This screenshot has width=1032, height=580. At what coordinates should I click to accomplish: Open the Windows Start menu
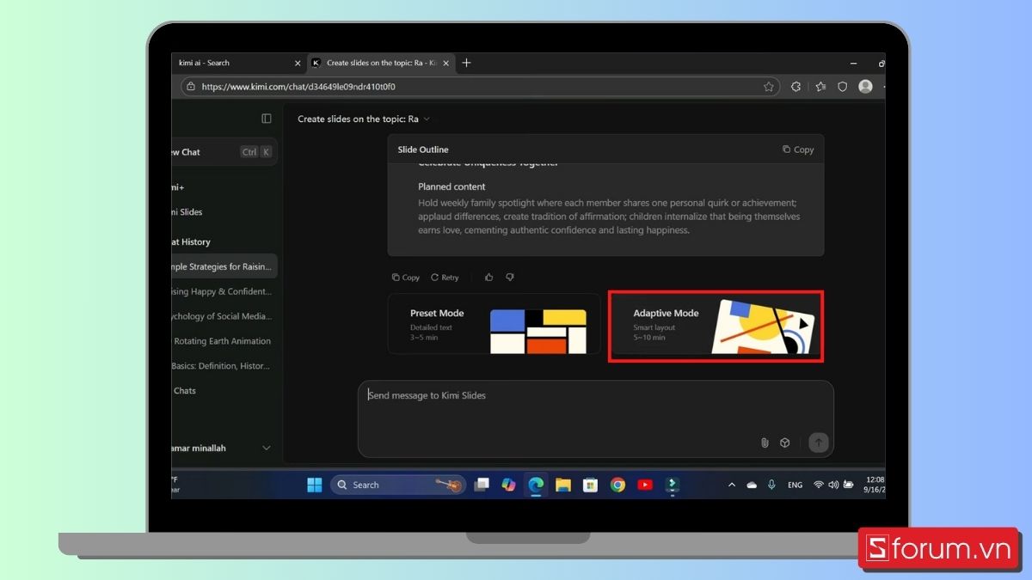tap(315, 485)
